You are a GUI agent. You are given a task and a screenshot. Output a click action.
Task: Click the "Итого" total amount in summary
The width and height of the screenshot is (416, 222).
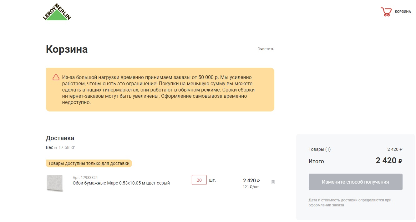(x=389, y=161)
